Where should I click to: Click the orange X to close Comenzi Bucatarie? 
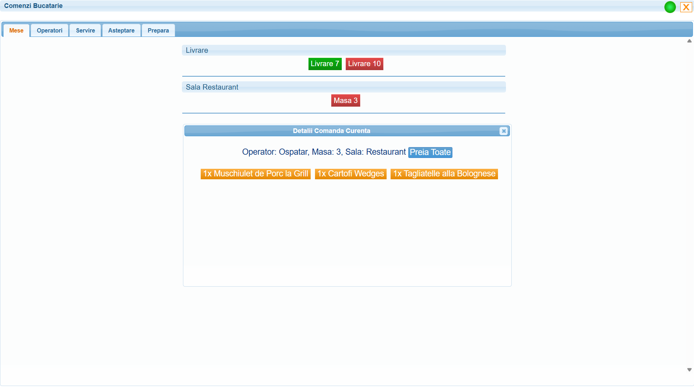686,7
